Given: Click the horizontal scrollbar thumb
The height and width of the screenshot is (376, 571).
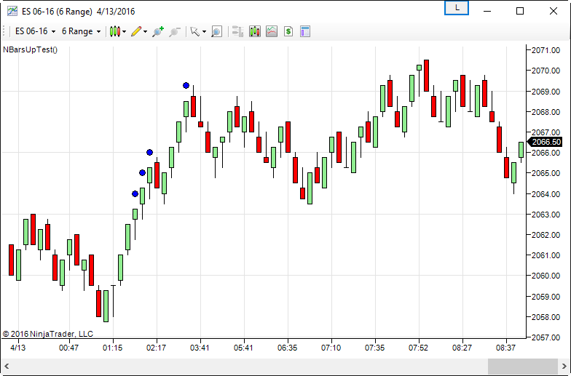Looking at the screenshot, I should 523,366.
